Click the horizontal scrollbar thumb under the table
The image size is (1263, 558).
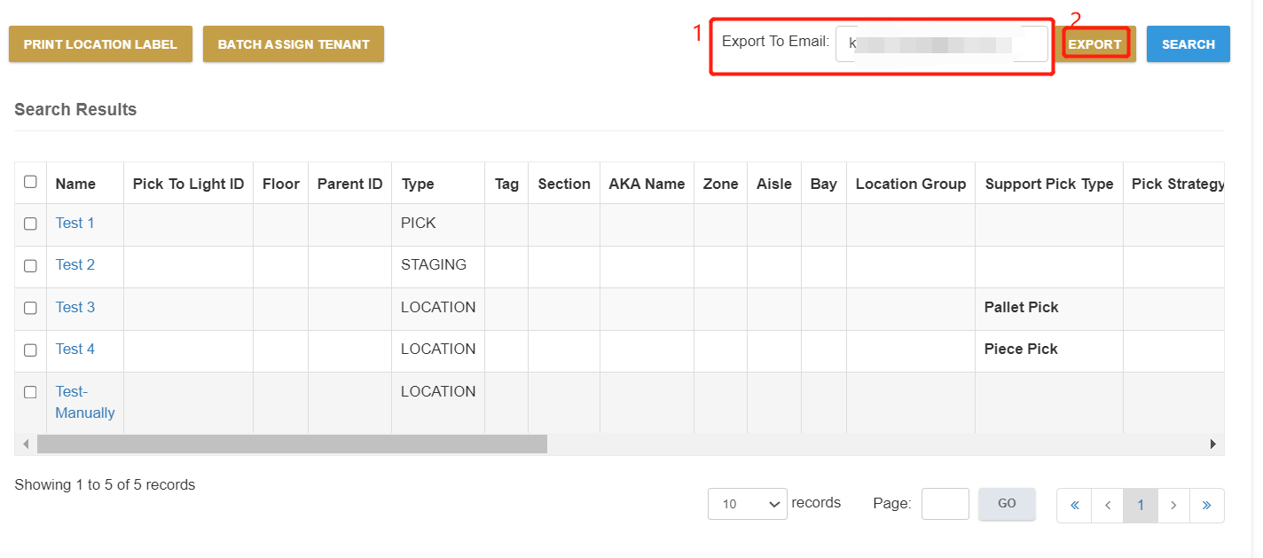[292, 444]
